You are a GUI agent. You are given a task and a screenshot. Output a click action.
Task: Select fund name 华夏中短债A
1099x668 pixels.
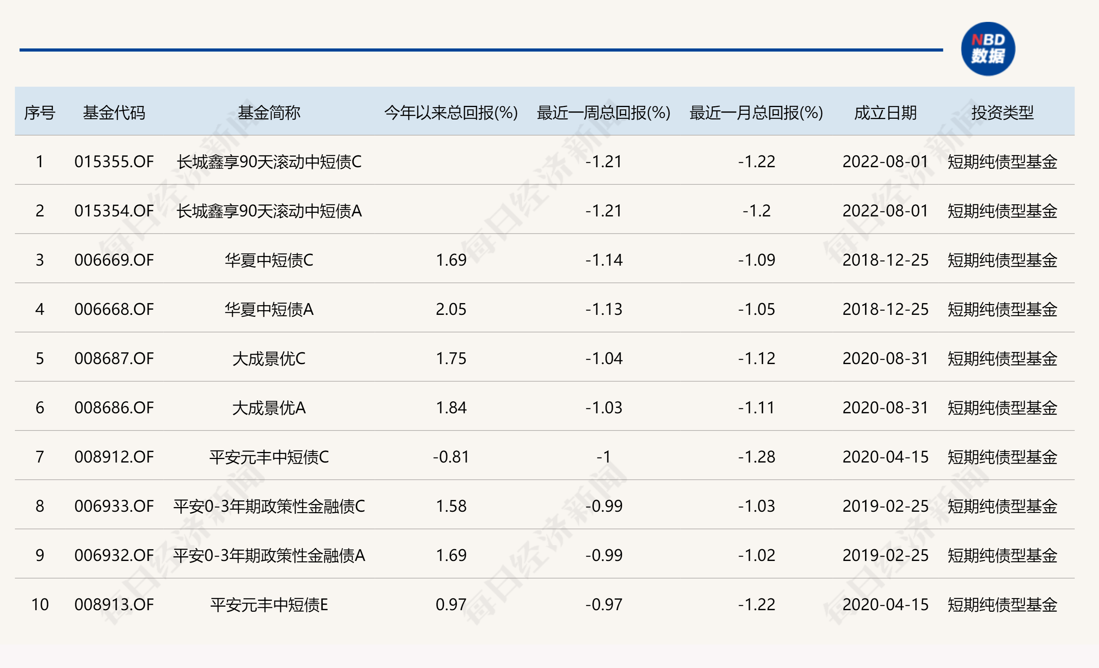(269, 309)
